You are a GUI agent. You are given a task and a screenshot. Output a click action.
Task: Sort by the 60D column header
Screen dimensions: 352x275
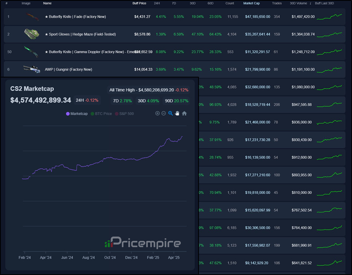[210, 3]
